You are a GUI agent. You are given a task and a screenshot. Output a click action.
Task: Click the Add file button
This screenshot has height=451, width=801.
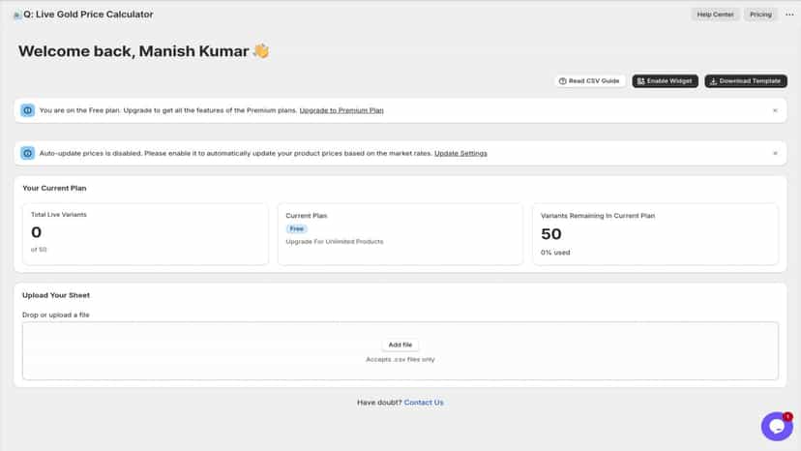pyautogui.click(x=400, y=345)
